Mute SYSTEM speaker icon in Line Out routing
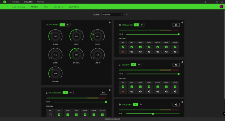Image resolution: width=225 pixels, height=121 pixels. 175,92
